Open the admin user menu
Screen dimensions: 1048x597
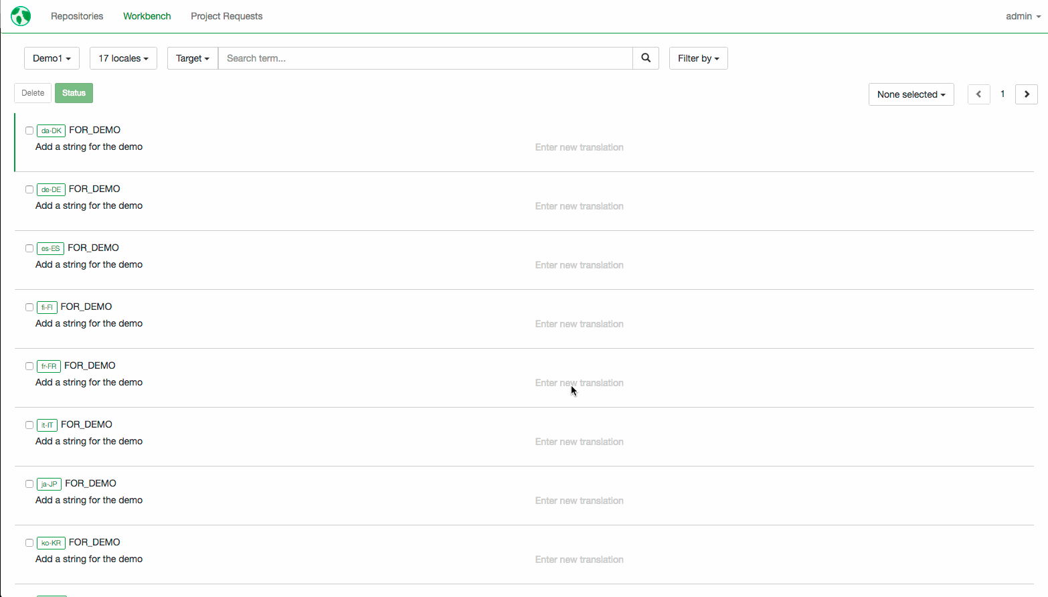(1023, 16)
